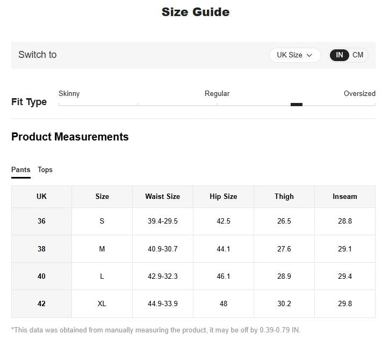This screenshot has height=341, width=389.
Task: Click thigh value 27.6
Action: click(284, 249)
